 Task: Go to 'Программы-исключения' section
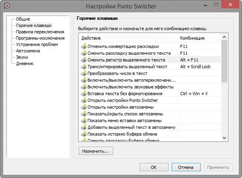click(x=40, y=38)
